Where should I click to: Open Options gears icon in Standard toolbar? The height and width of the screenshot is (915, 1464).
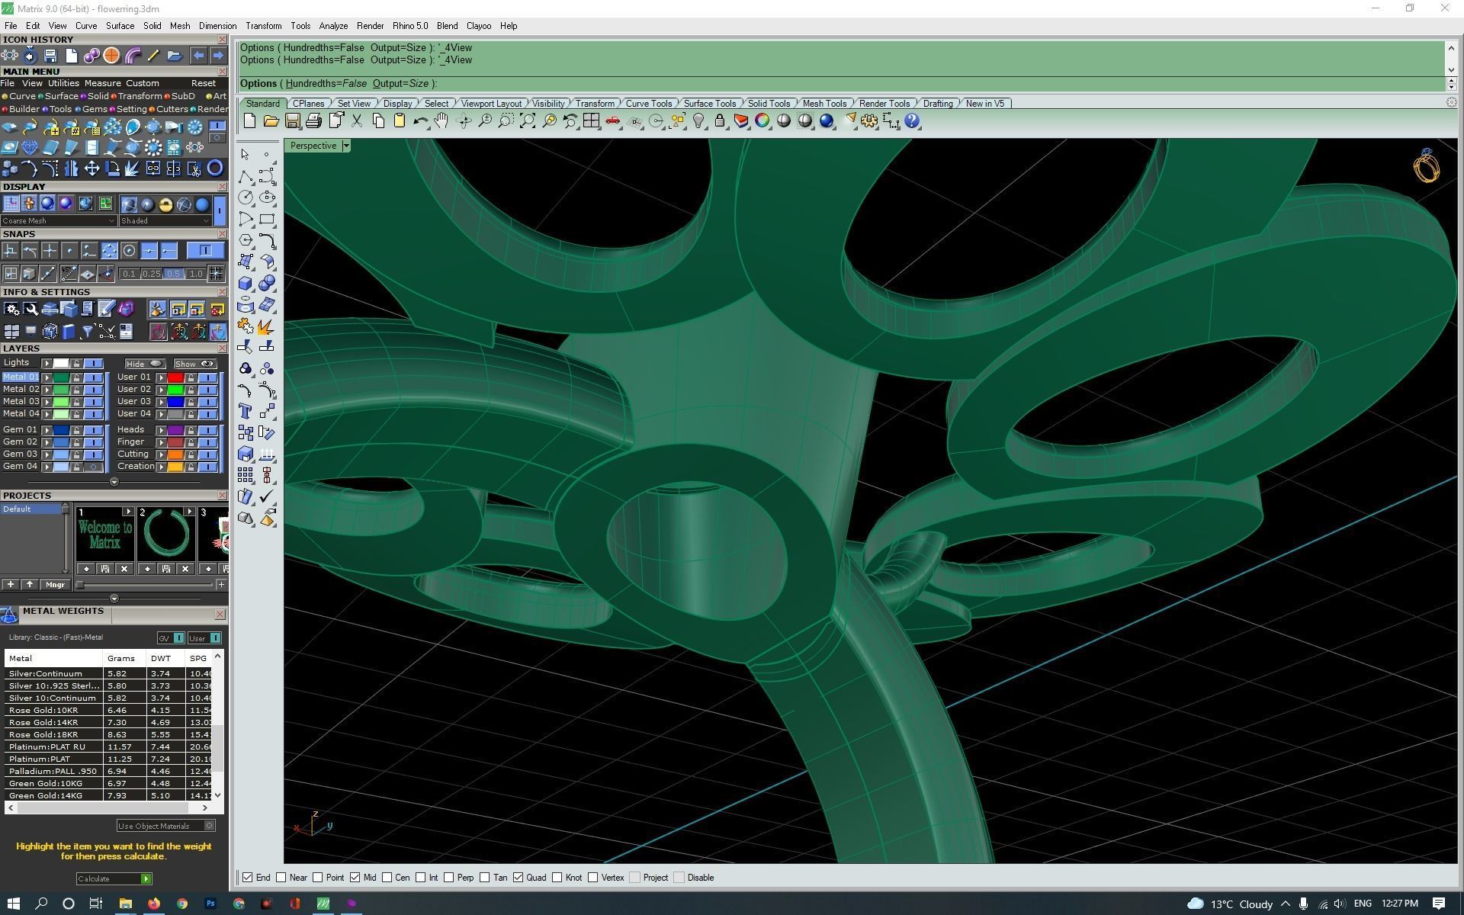coord(870,121)
